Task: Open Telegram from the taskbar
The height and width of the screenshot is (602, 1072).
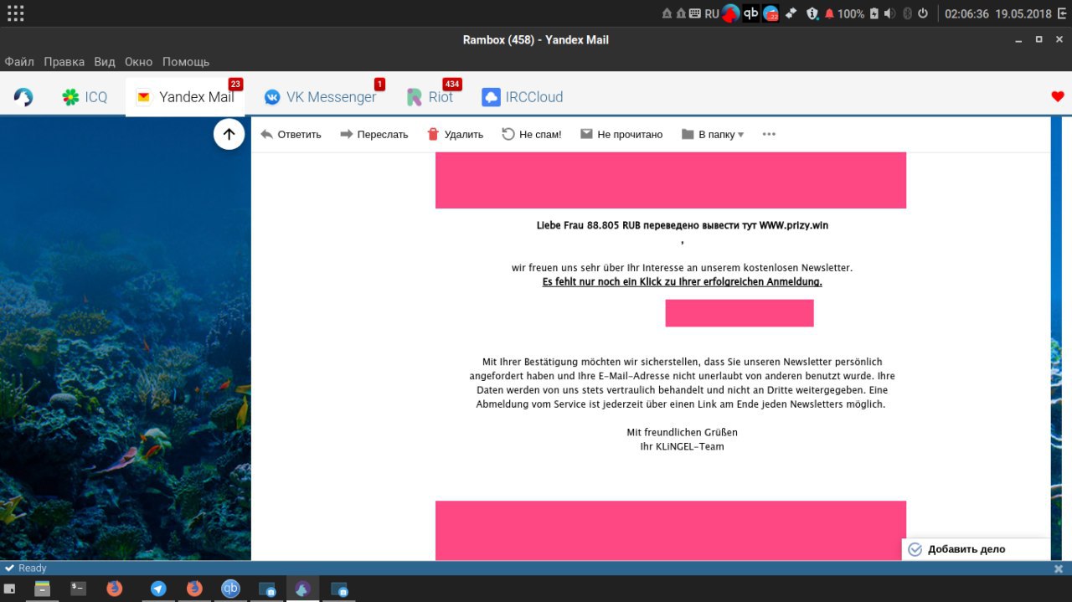Action: 158,589
